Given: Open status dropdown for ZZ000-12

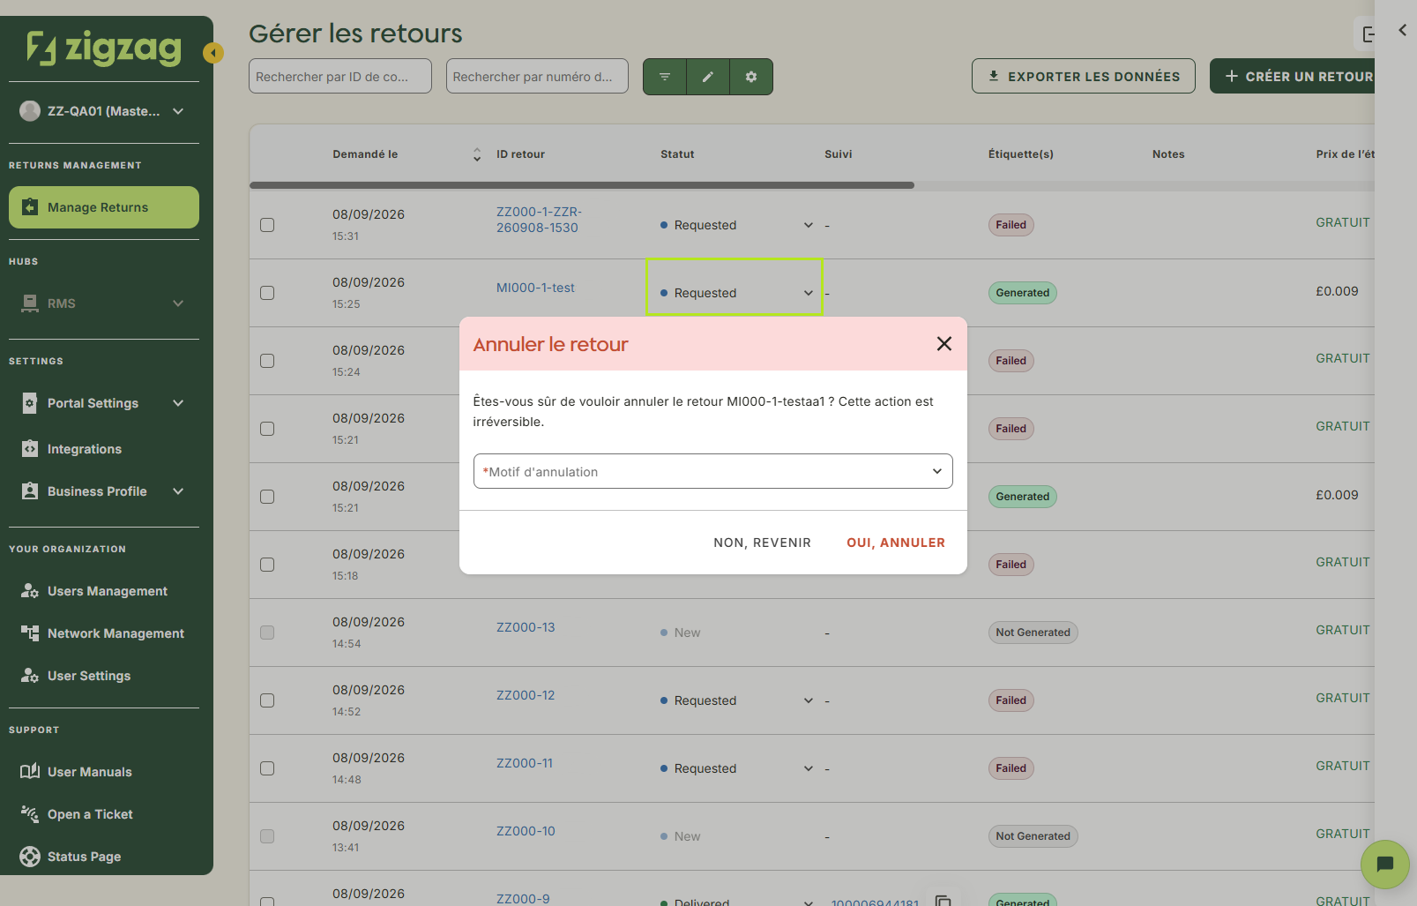Looking at the screenshot, I should click(x=808, y=700).
